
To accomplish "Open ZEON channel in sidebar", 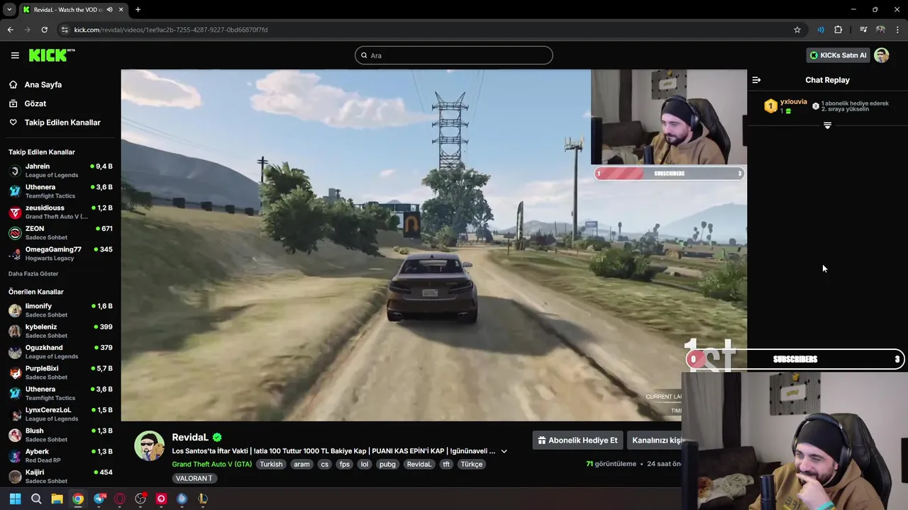I will coord(60,232).
